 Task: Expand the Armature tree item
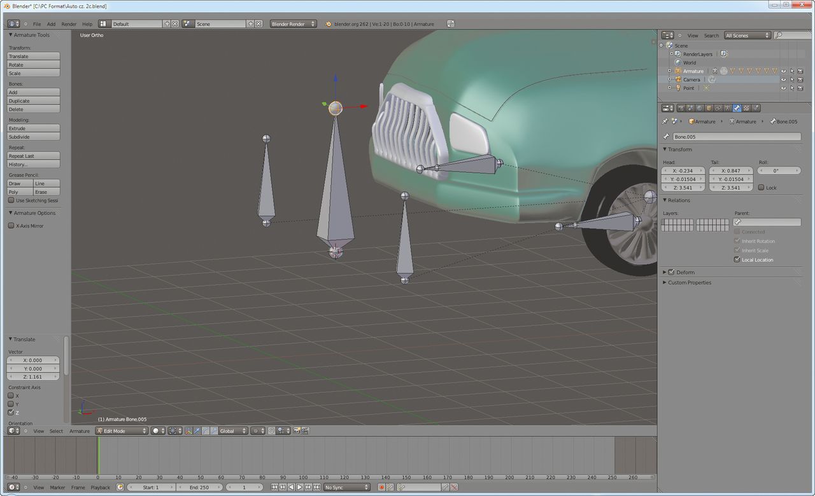pyautogui.click(x=669, y=71)
